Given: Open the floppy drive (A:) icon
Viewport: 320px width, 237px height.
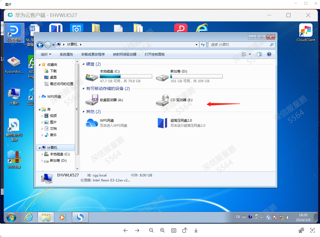Looking at the screenshot, I should (92, 100).
